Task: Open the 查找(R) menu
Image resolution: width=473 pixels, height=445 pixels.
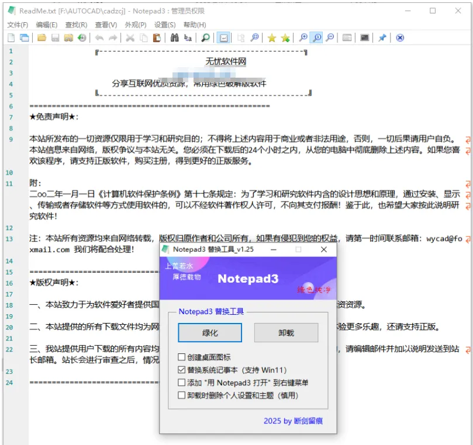Action: point(76,25)
